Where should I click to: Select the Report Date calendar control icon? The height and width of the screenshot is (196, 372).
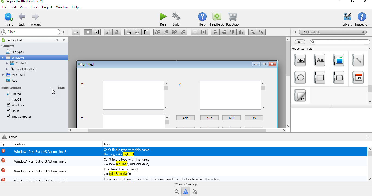(358, 77)
